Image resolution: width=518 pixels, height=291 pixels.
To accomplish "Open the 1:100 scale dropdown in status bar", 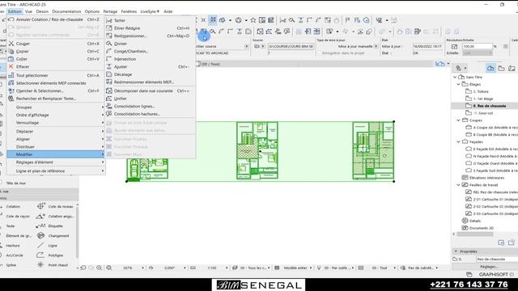I will [x=227, y=268].
